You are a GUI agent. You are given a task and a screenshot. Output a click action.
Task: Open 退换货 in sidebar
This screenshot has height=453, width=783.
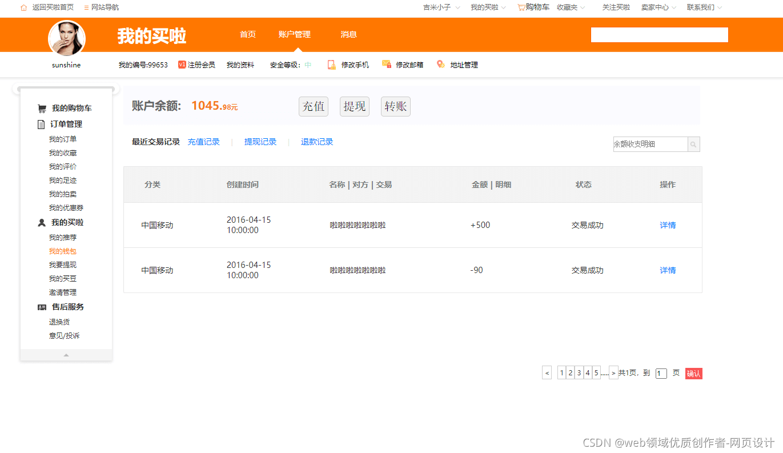click(59, 322)
